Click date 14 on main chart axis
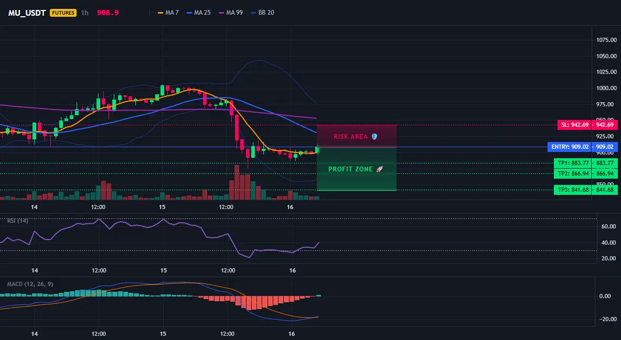This screenshot has width=621, height=340. pyautogui.click(x=35, y=207)
